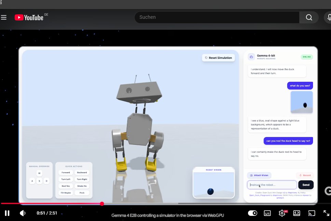Click the 'what do you see?' message
Image resolution: width=331 pixels, height=221 pixels.
pyautogui.click(x=300, y=85)
